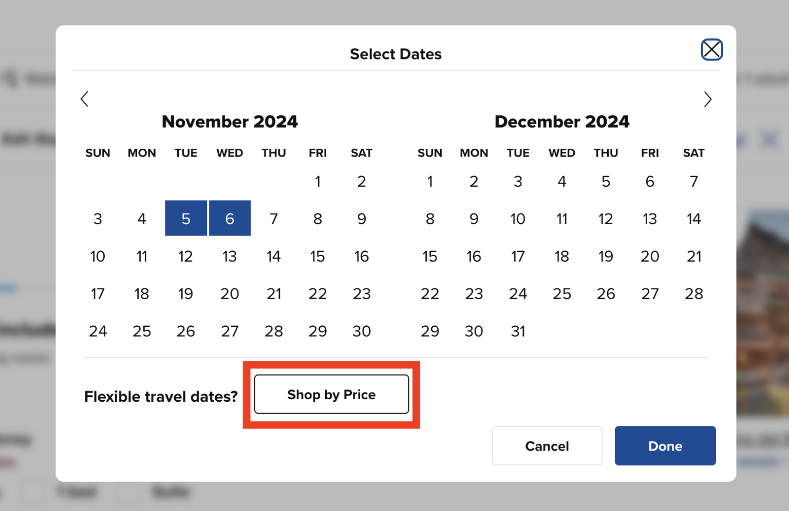789x511 pixels.
Task: Select November 24 on the calendar
Action: click(98, 331)
